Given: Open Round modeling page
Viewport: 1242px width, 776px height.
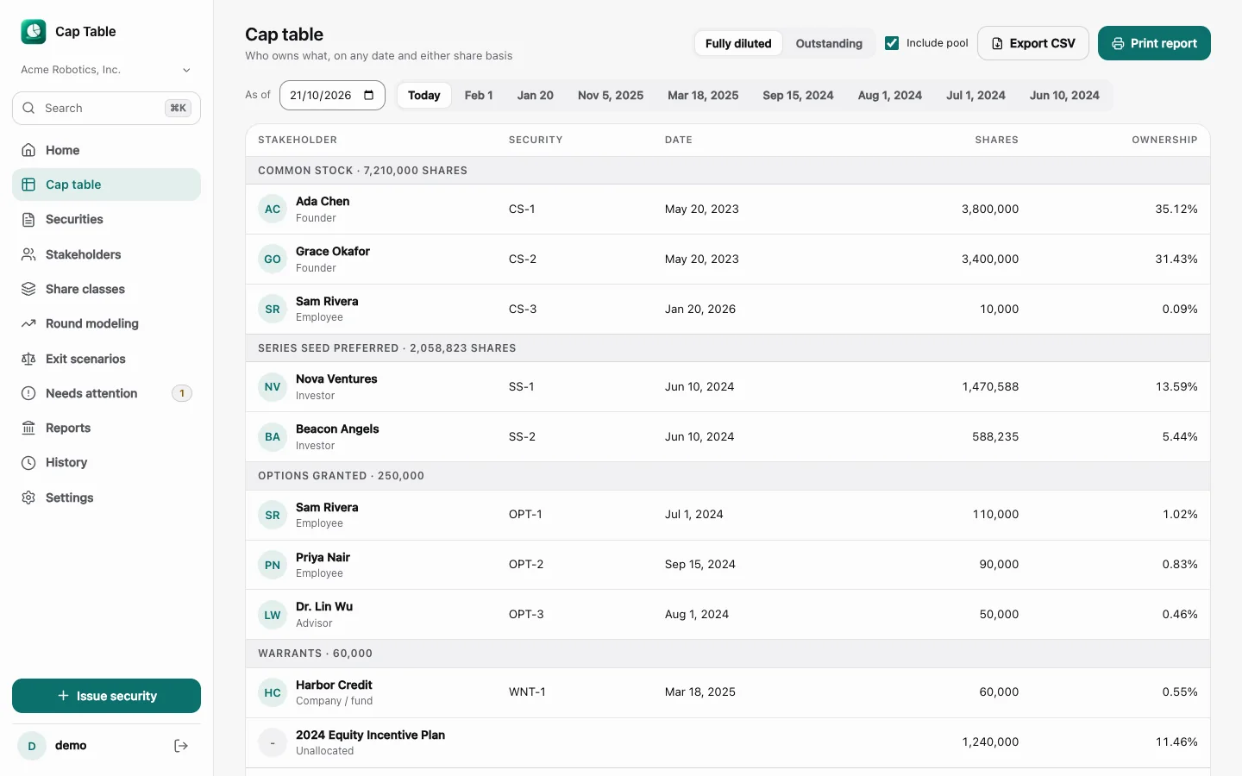Looking at the screenshot, I should click(106, 323).
